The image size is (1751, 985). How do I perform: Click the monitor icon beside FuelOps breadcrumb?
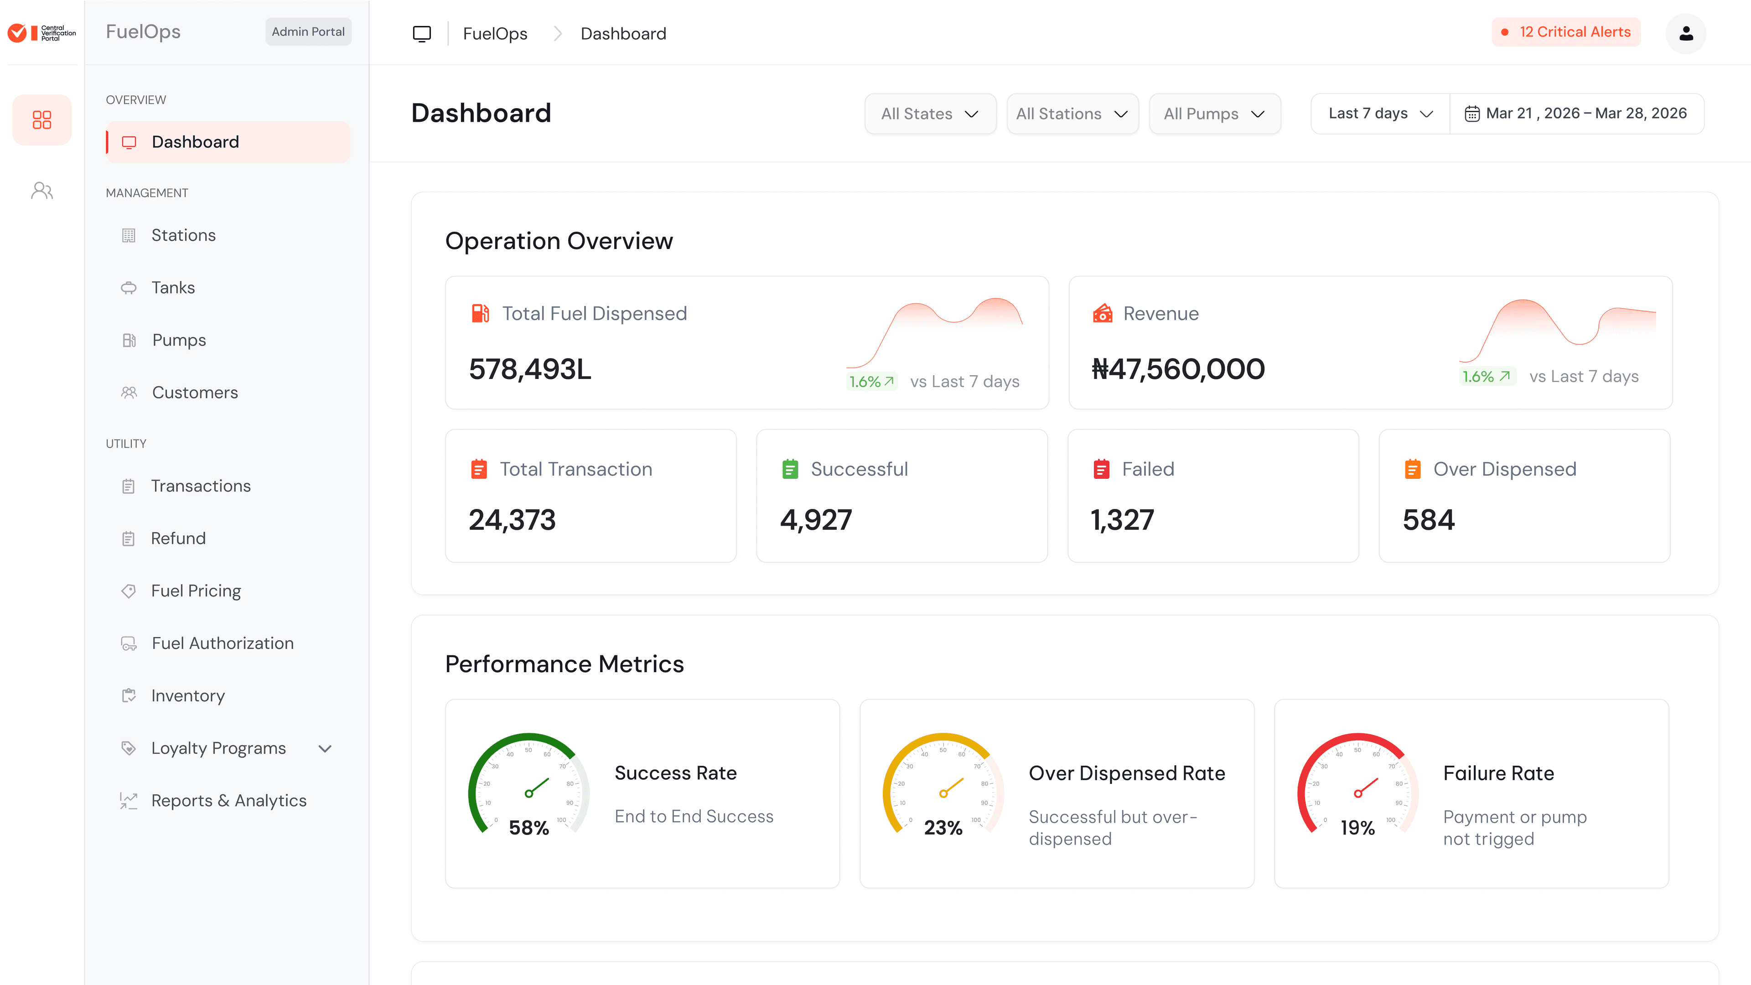tap(422, 33)
